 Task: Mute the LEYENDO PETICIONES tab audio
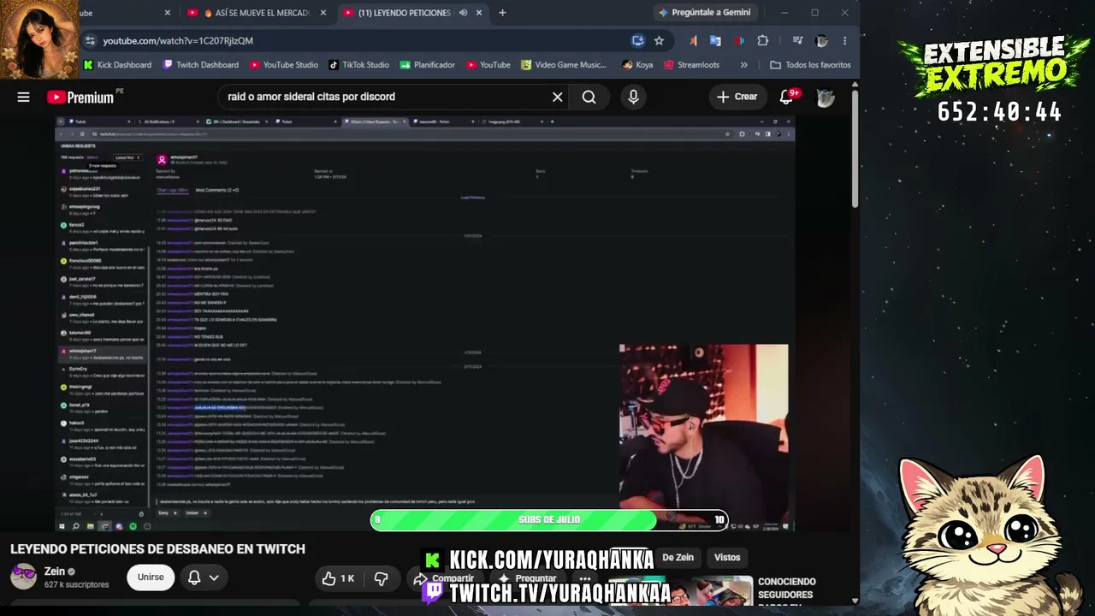point(463,13)
